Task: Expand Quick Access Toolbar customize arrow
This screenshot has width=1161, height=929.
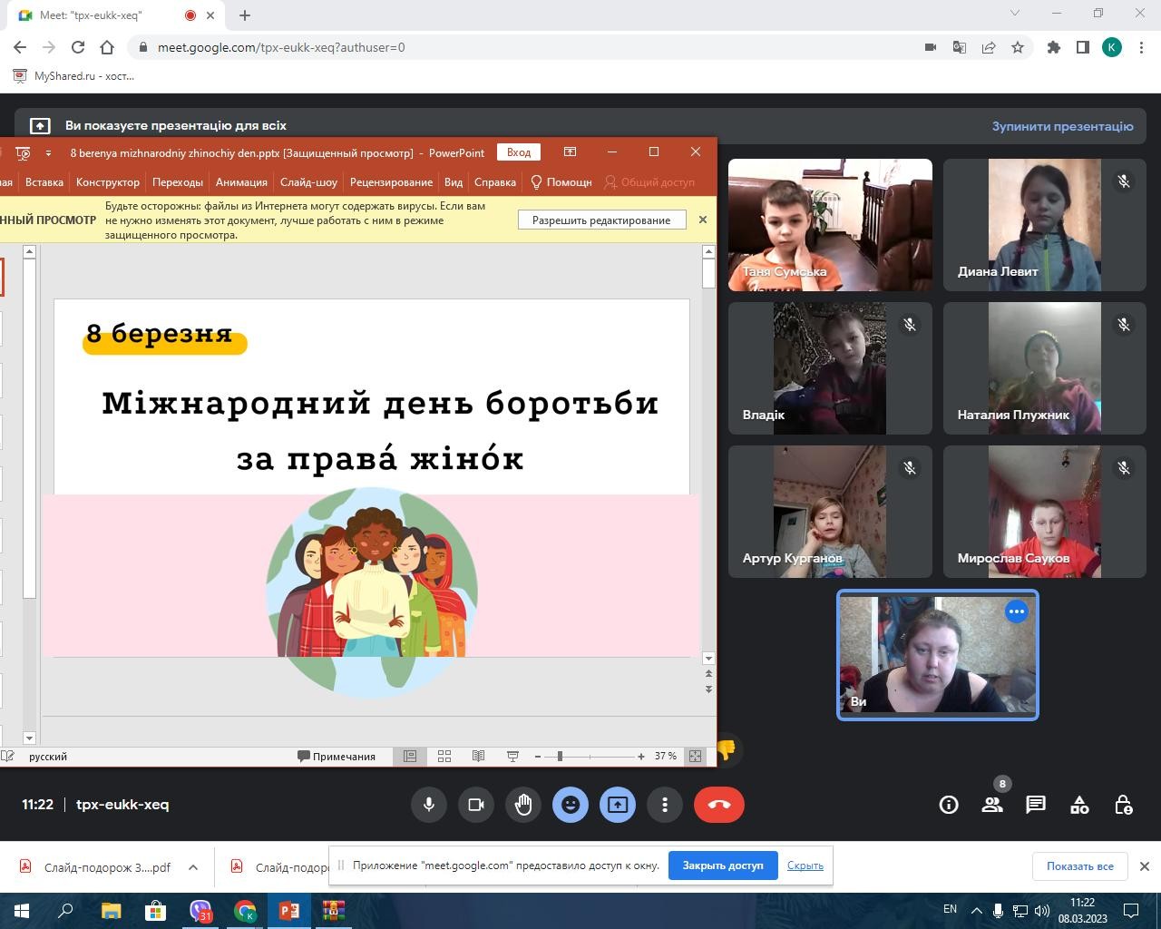Action: tap(48, 152)
